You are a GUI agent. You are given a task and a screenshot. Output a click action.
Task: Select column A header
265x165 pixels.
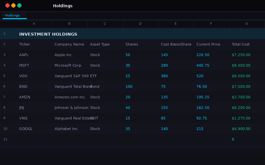pos(34,24)
